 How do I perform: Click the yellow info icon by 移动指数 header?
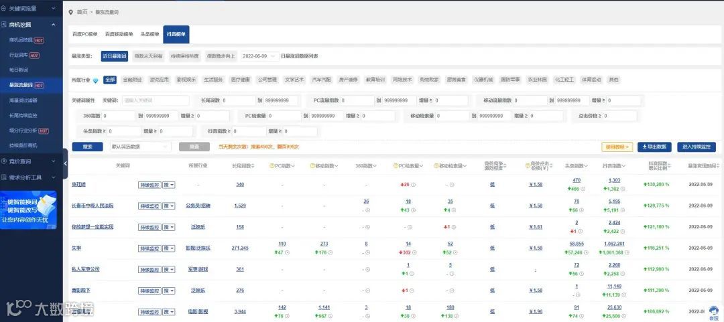(x=312, y=165)
